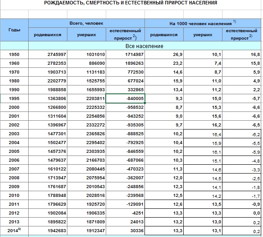Select natural increase cell -239568
Viewport: 263px width, 237px height.
point(125,195)
